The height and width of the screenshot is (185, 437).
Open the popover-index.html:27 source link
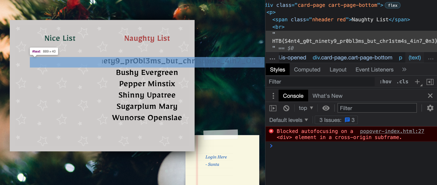(x=392, y=131)
